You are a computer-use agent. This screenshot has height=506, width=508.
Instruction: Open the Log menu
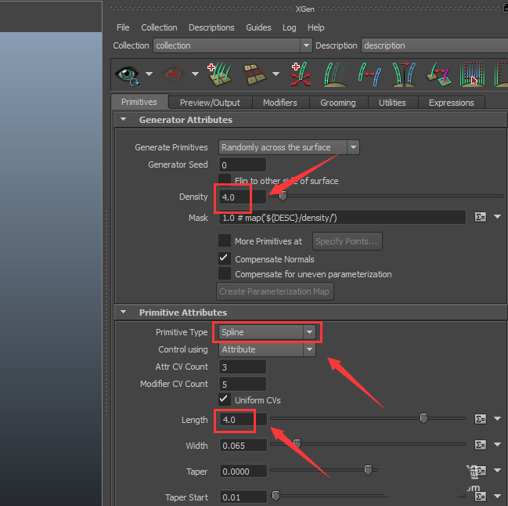click(x=290, y=27)
